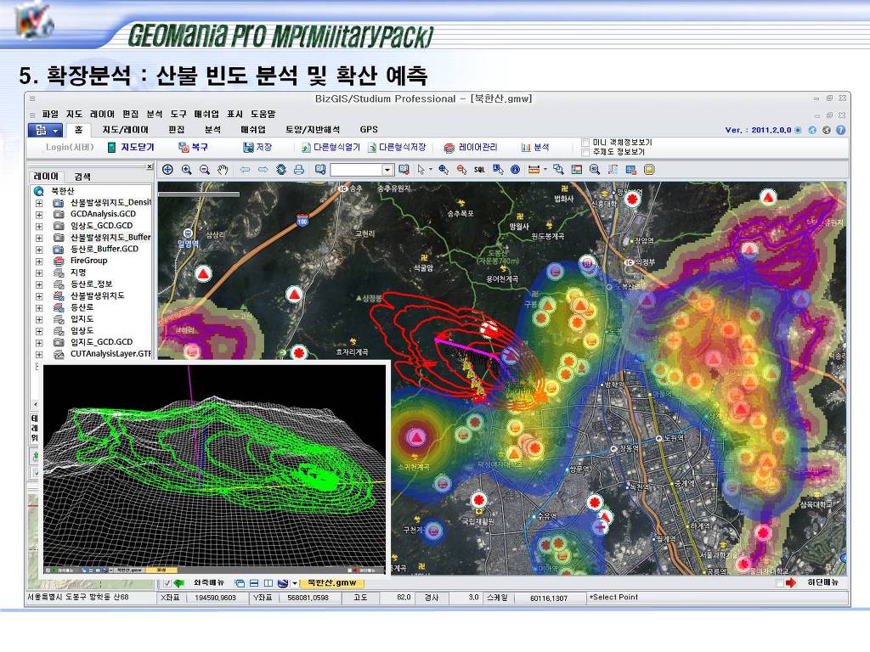
Task: Enable 미니 객체정보보기 checkbox
Action: (x=585, y=142)
